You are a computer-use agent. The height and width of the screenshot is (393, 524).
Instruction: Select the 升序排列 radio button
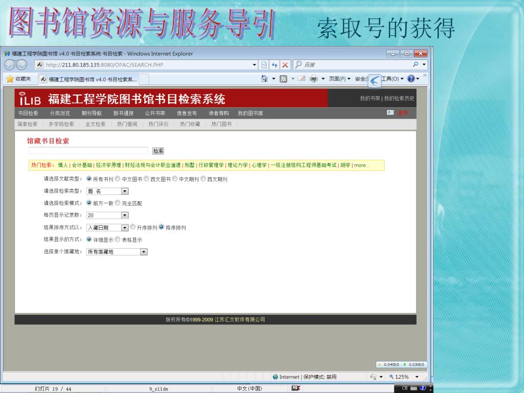133,227
